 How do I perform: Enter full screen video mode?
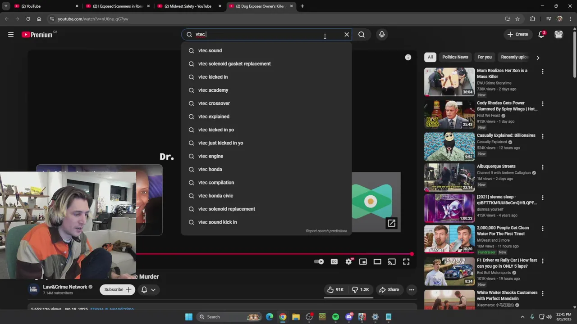pyautogui.click(x=406, y=262)
